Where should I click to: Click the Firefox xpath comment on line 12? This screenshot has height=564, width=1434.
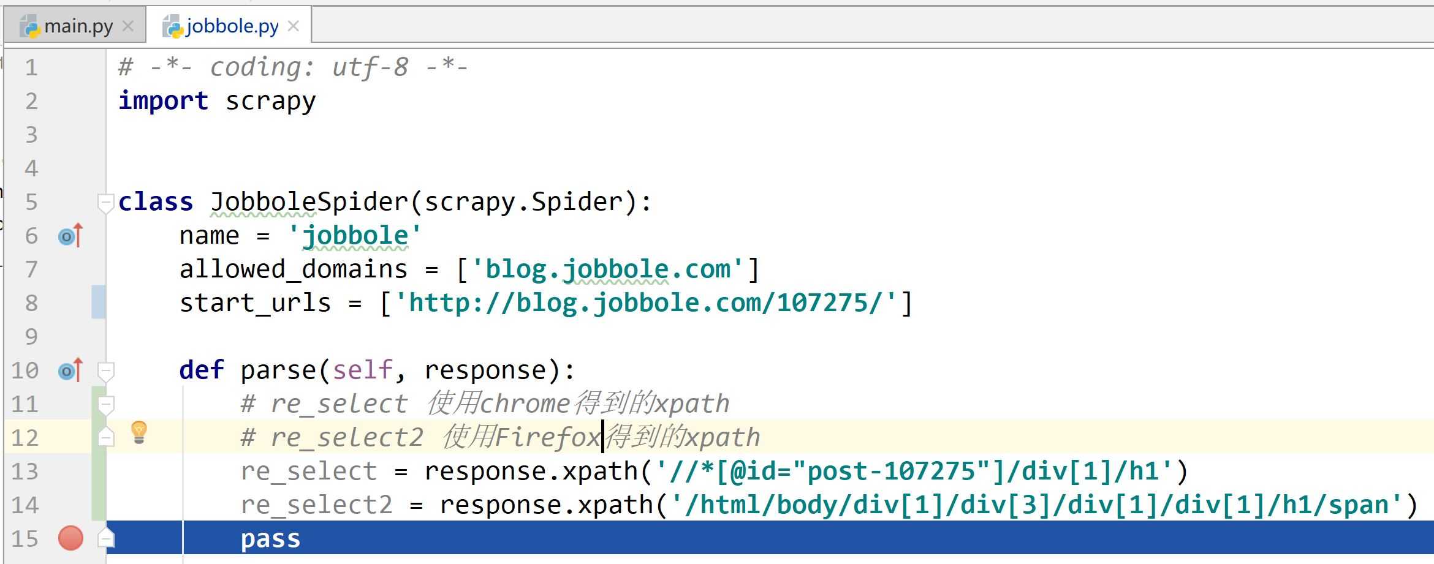500,438
